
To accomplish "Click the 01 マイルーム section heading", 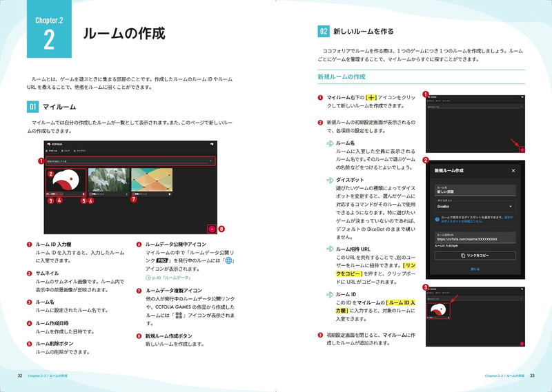I will coord(51,107).
